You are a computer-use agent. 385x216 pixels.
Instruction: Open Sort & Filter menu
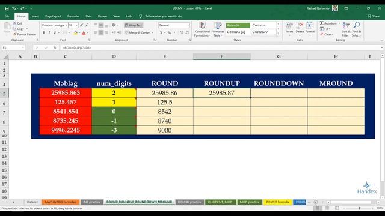[x=346, y=29]
